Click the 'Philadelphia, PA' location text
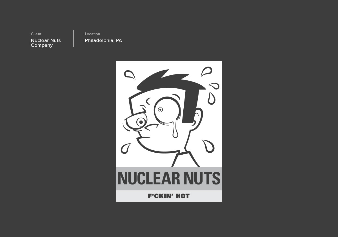338x237 pixels. 103,40
